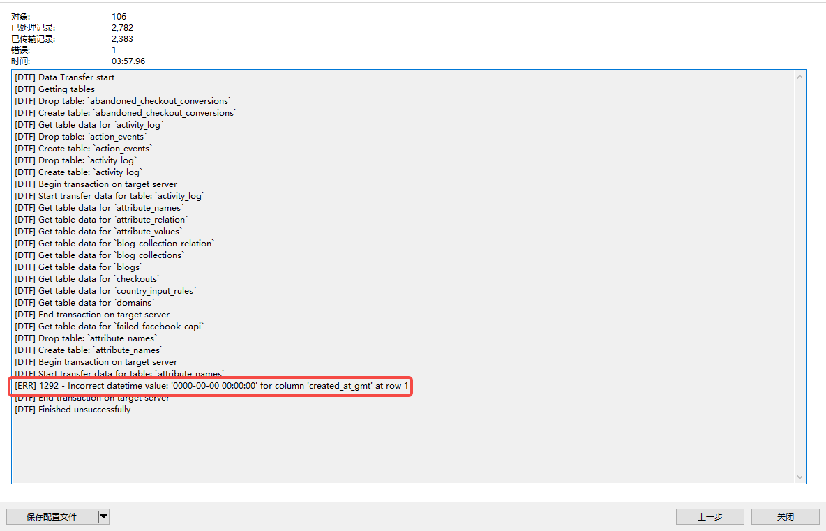Select 'Create table: action_events' line
The height and width of the screenshot is (531, 826).
83,149
